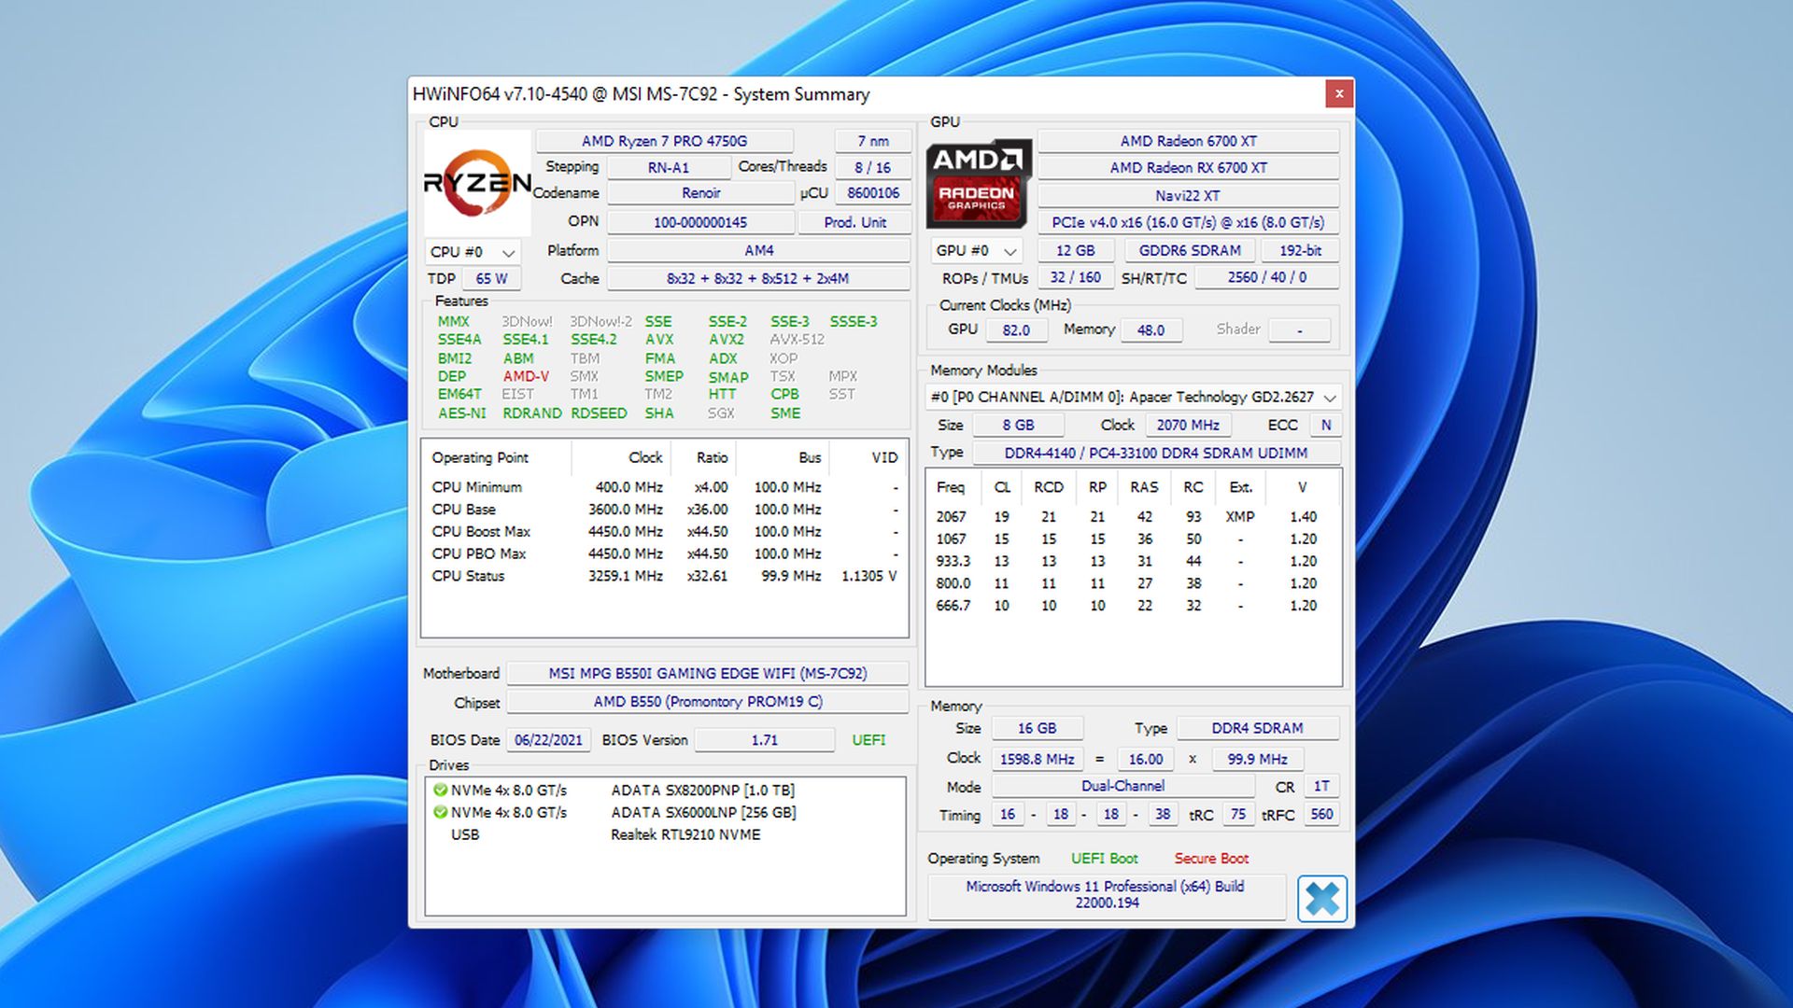Click the BIOS date 06/22/2021 field

click(548, 740)
